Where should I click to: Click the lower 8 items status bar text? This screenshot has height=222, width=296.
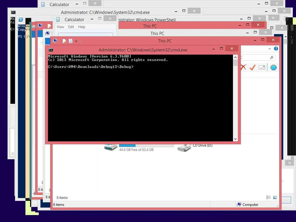coord(58,205)
